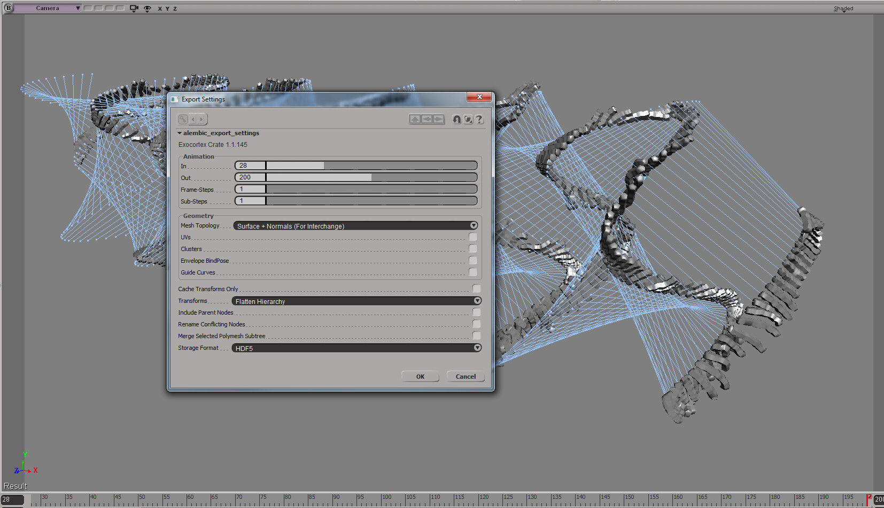Open the eye display options icon

147,8
